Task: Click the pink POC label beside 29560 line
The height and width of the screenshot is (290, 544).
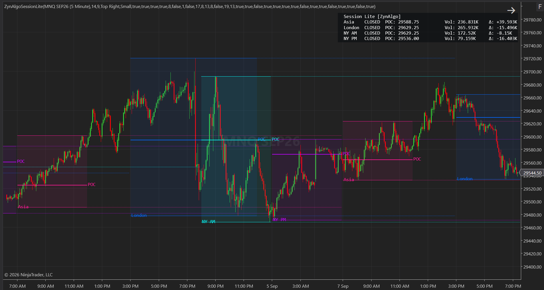Action: coord(417,159)
